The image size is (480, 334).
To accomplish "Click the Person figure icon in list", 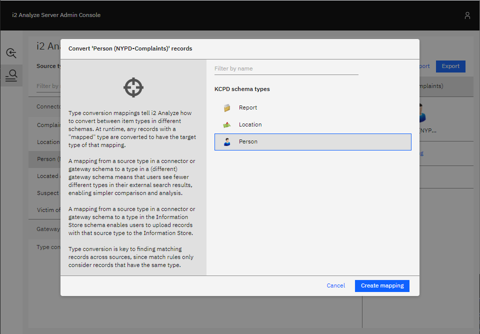I will coord(227,142).
